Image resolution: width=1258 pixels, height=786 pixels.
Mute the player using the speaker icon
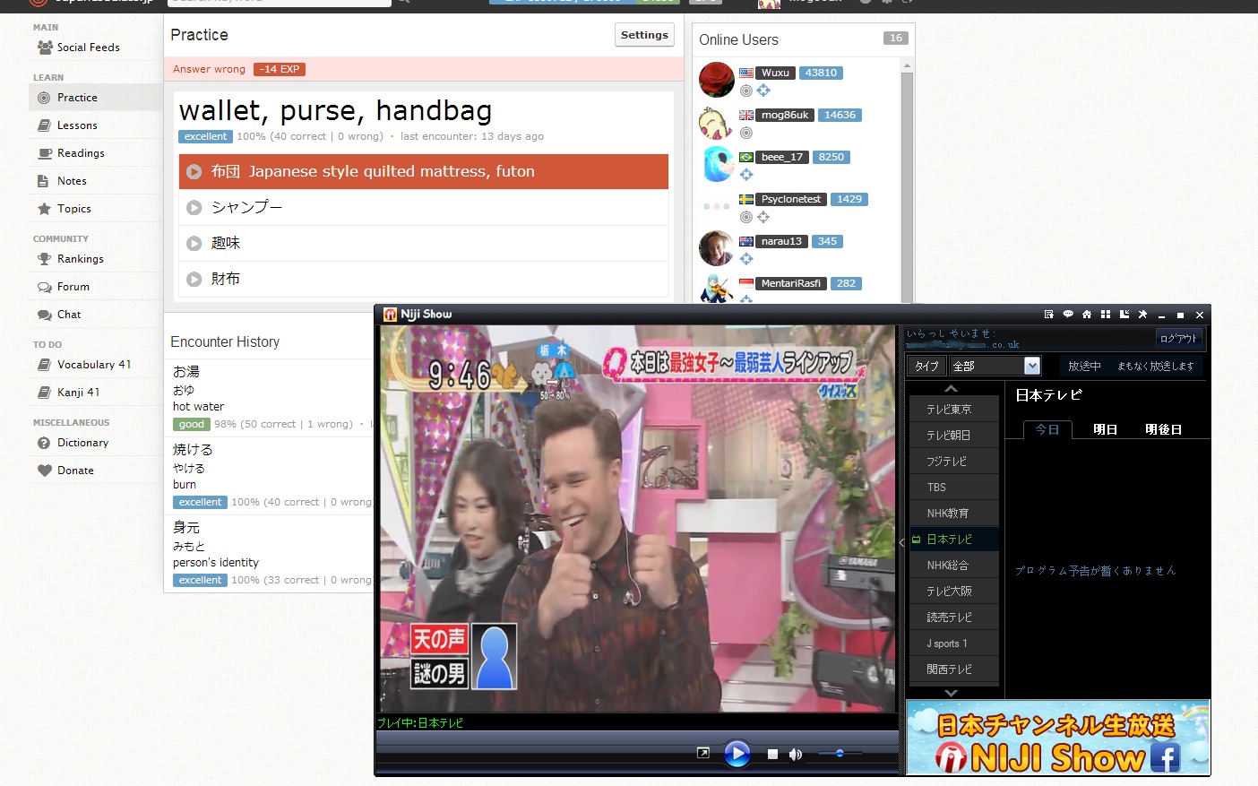click(795, 755)
